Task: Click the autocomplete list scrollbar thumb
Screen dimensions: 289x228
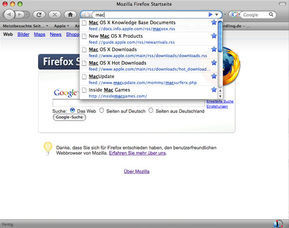Action: (x=220, y=36)
